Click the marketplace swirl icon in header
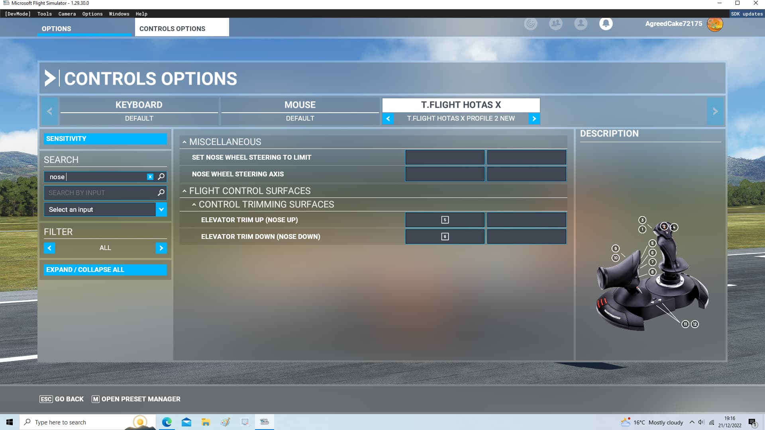Viewport: 765px width, 430px height. click(530, 24)
